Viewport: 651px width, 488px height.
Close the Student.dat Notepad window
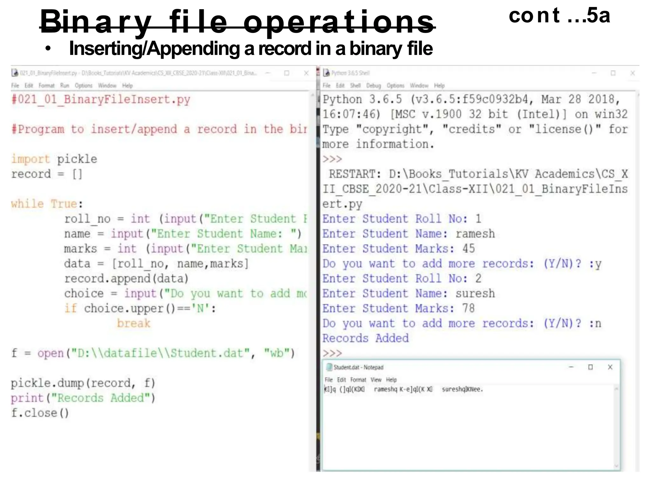[610, 367]
